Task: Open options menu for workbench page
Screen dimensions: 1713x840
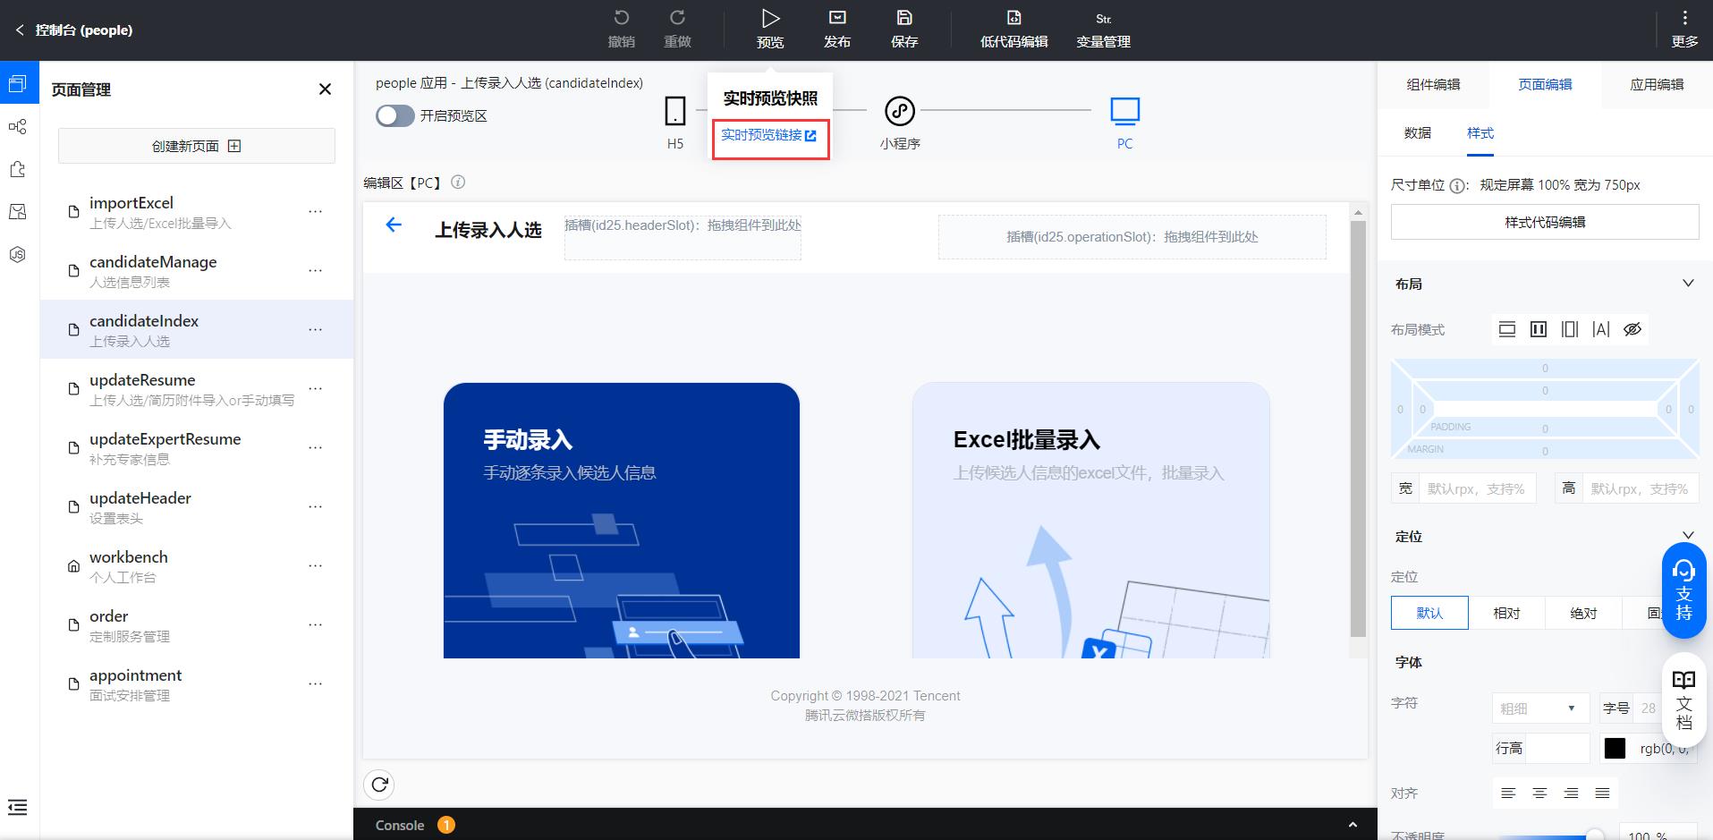Action: click(315, 566)
